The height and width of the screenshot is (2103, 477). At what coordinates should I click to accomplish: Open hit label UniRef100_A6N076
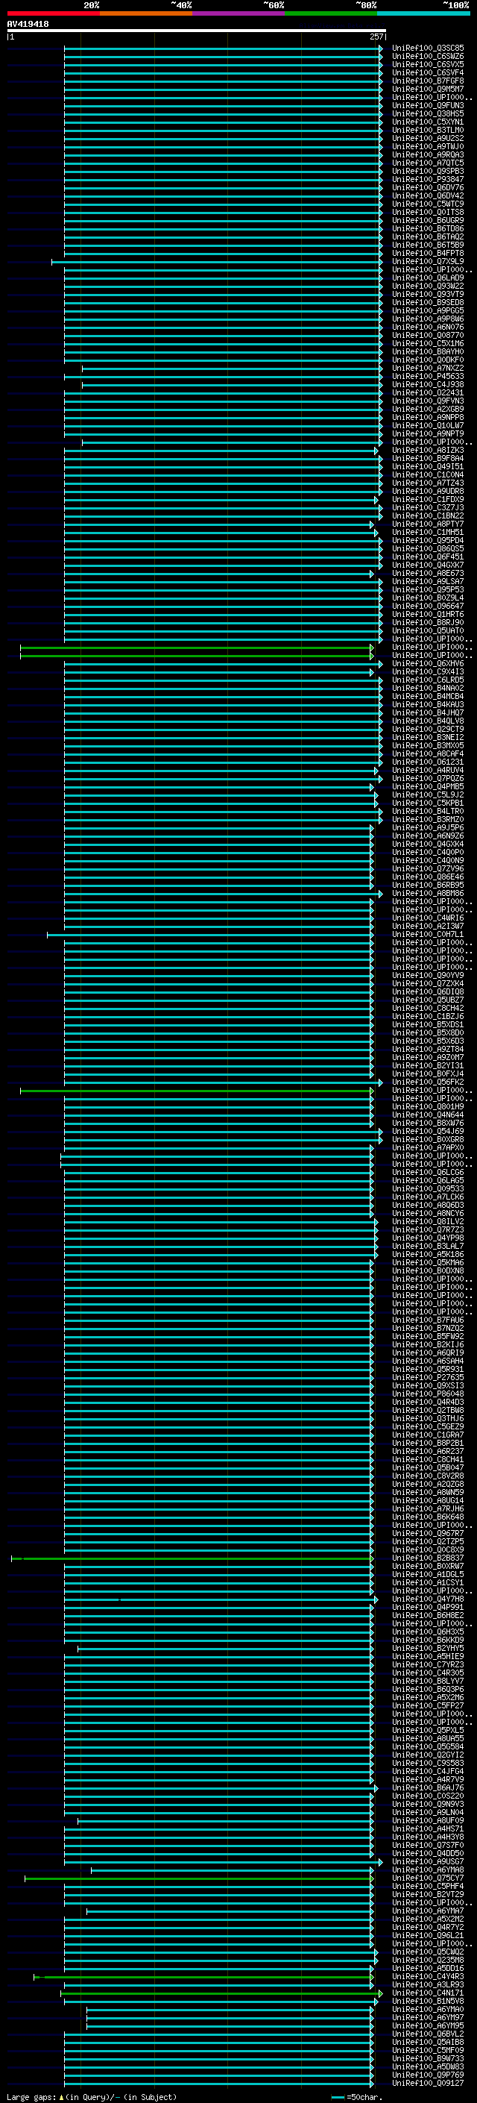tap(428, 327)
